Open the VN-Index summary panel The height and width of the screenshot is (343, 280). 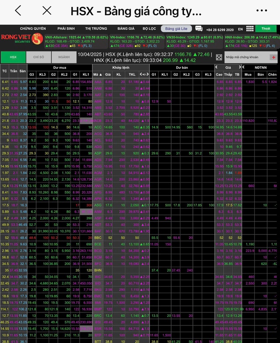pyautogui.click(x=137, y=41)
